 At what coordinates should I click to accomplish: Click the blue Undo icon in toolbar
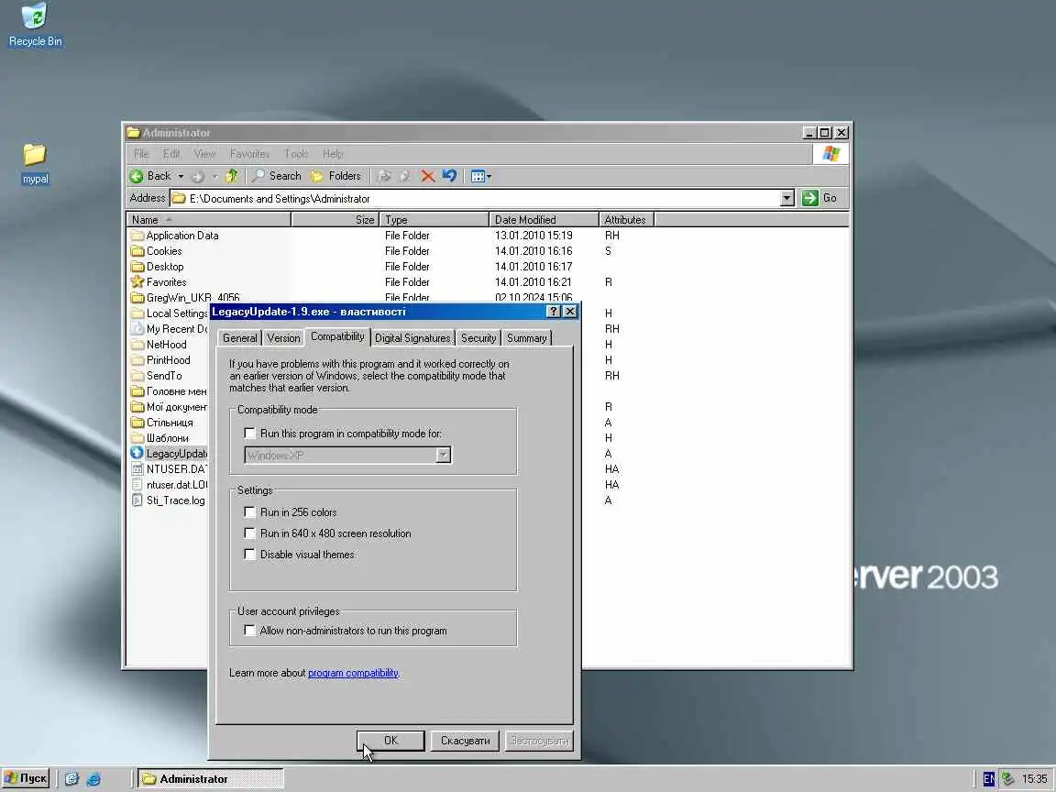point(449,176)
